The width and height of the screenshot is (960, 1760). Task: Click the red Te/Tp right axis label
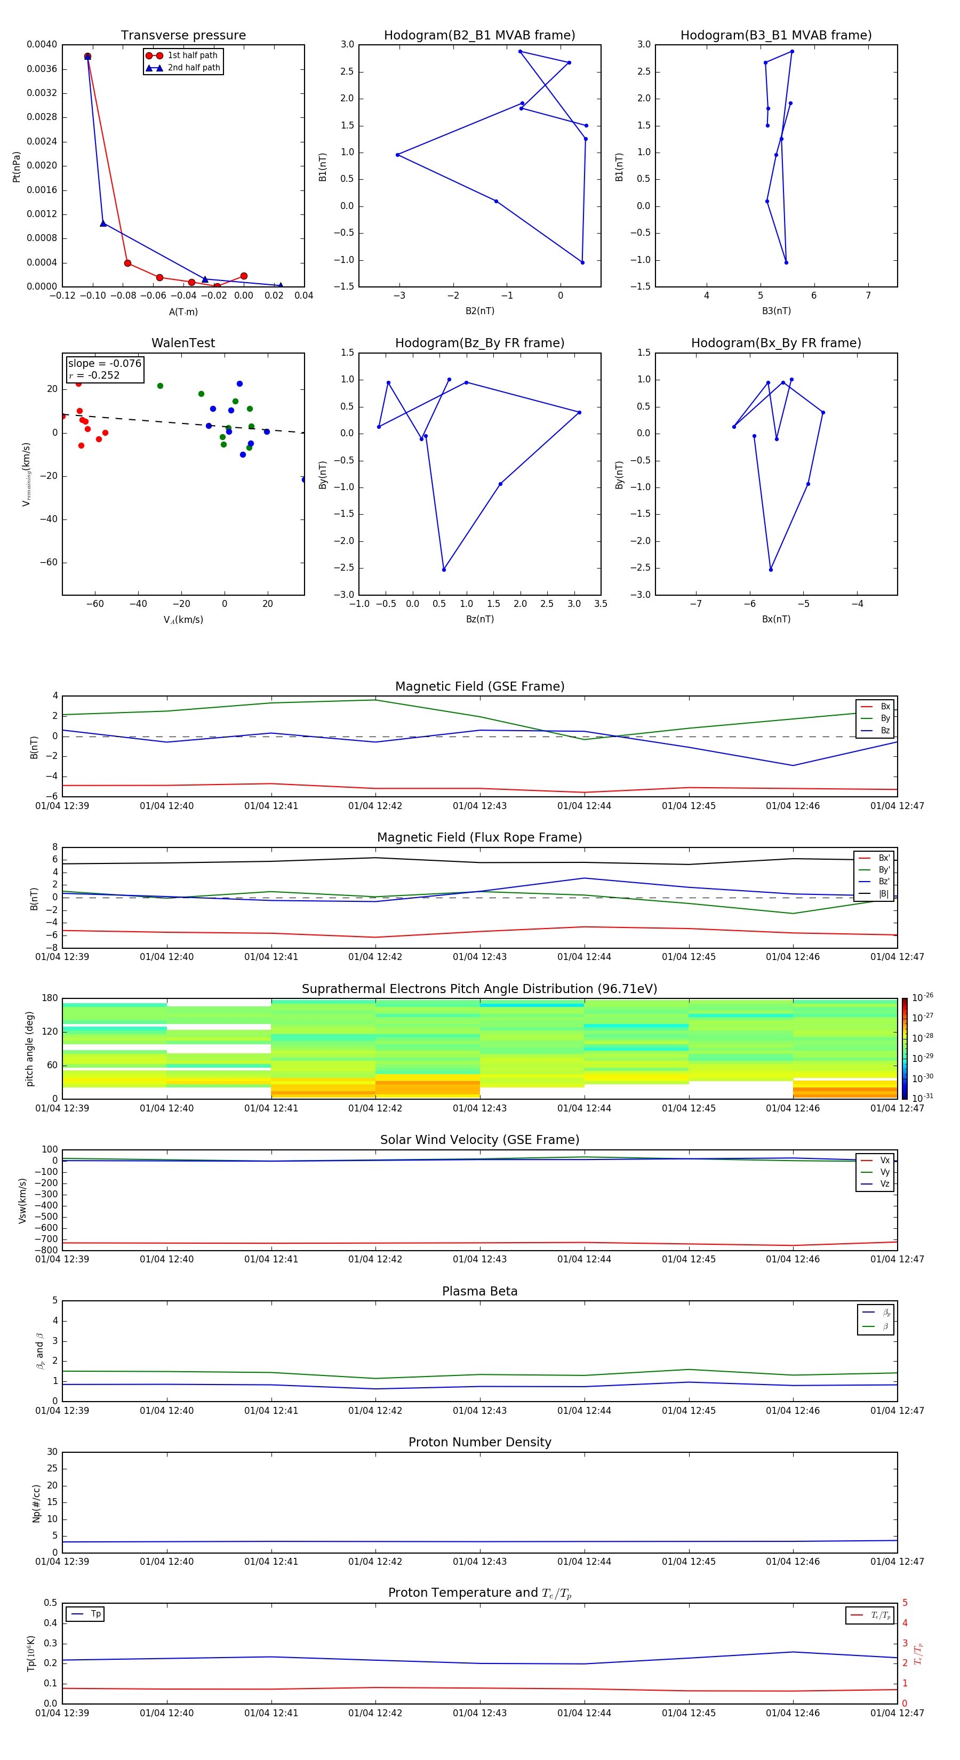pyautogui.click(x=918, y=1653)
